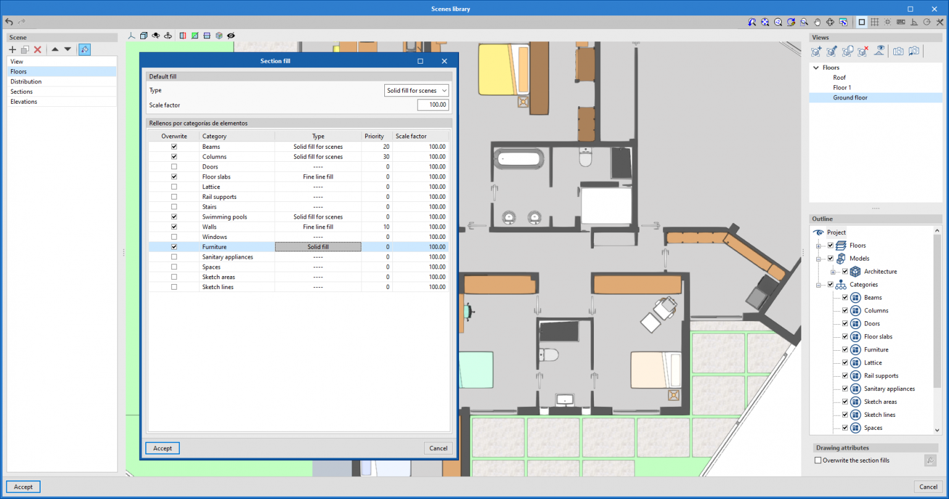This screenshot has width=949, height=499.
Task: Toggle the hidden elements eye icon in the scene toolbar
Action: click(x=231, y=36)
